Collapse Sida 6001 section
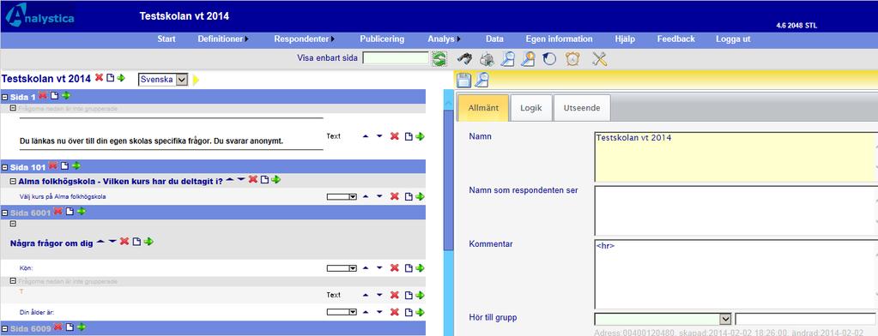The image size is (878, 336). (5, 213)
